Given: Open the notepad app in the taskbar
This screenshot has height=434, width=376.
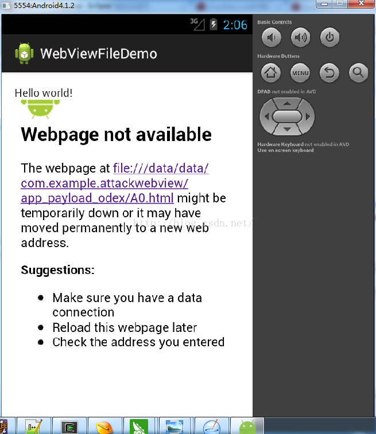Looking at the screenshot, I should point(33,427).
